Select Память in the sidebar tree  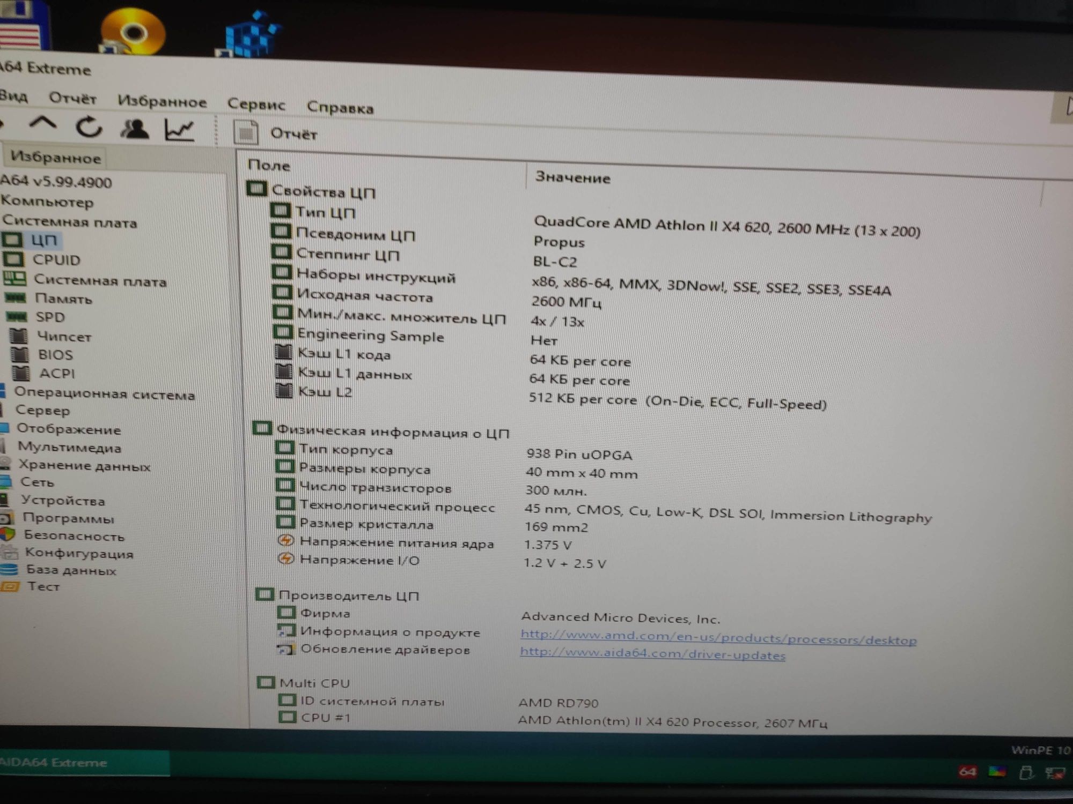click(63, 299)
